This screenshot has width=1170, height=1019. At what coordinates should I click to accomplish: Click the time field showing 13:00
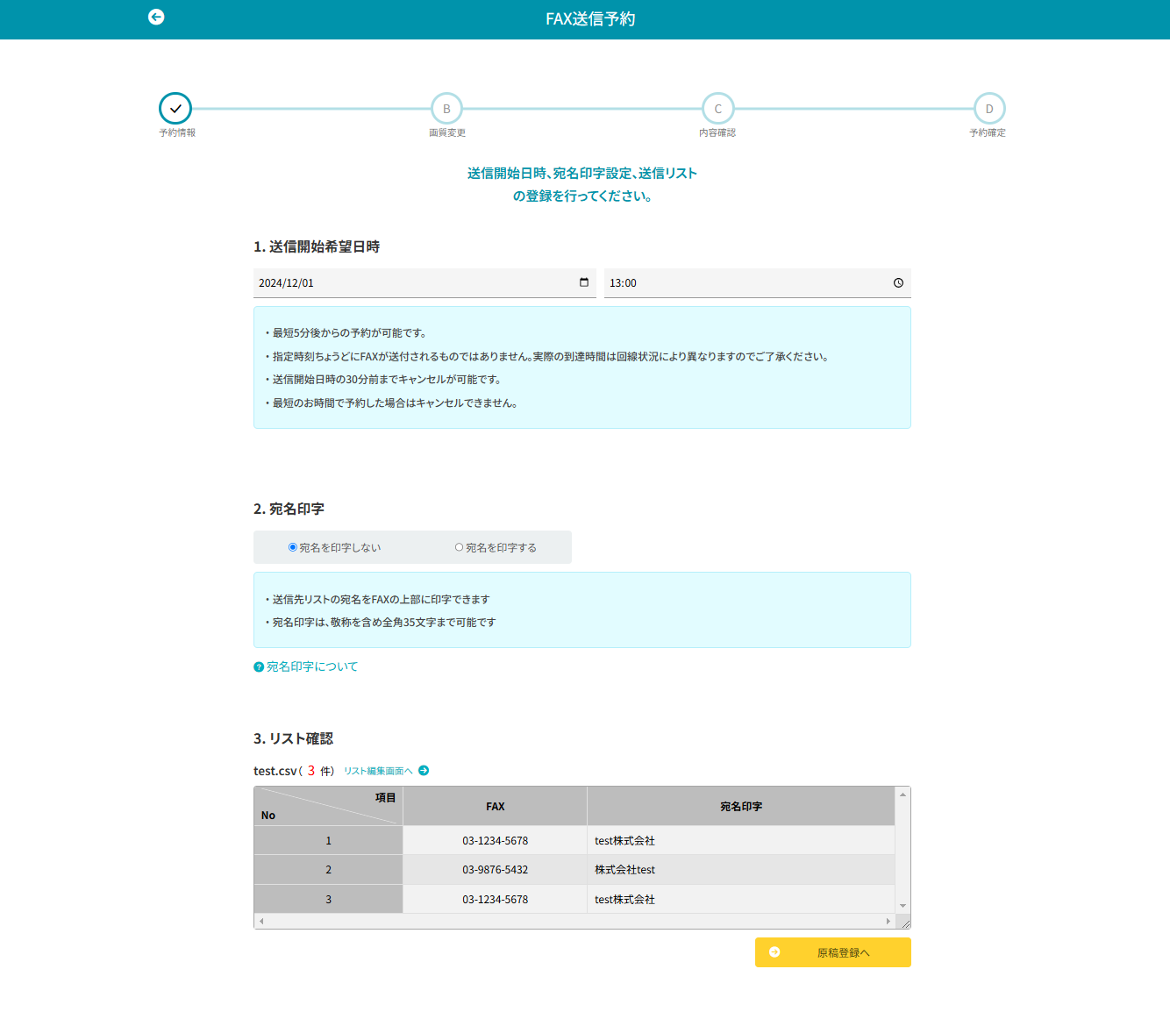coord(758,283)
